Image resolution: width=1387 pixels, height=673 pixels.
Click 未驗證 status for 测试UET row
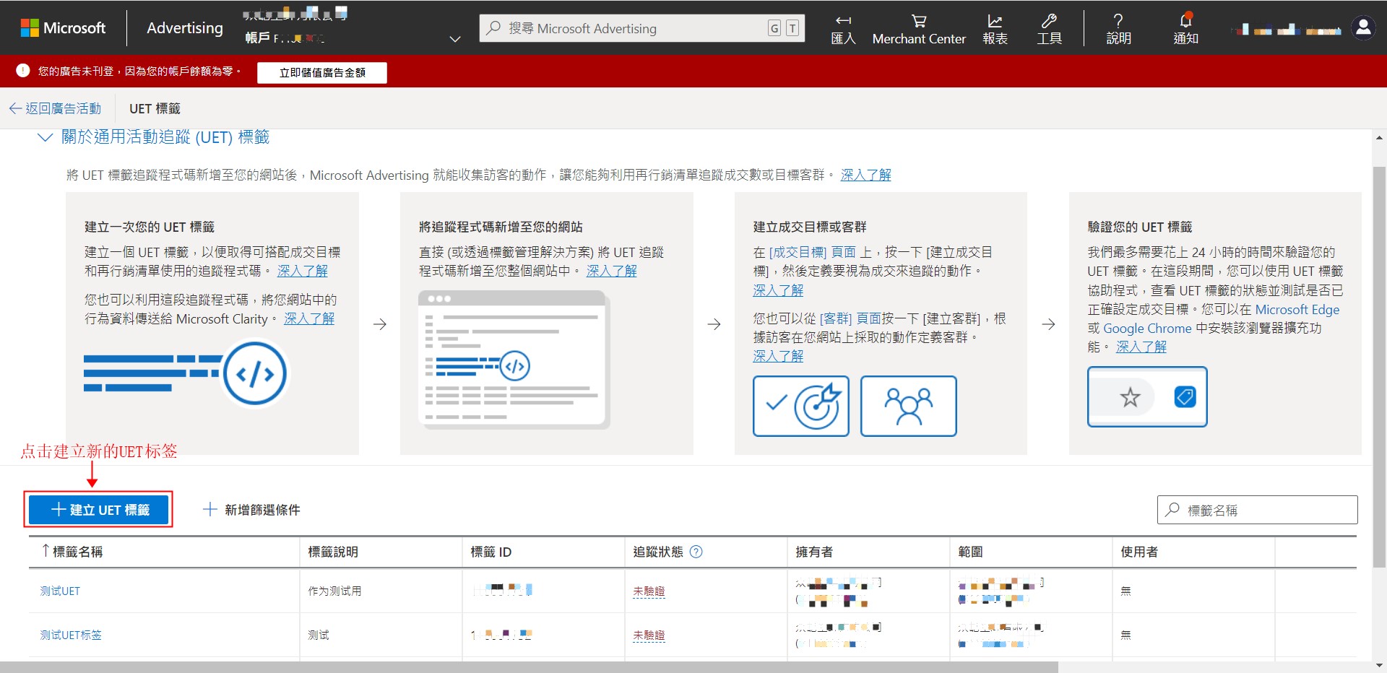[649, 591]
